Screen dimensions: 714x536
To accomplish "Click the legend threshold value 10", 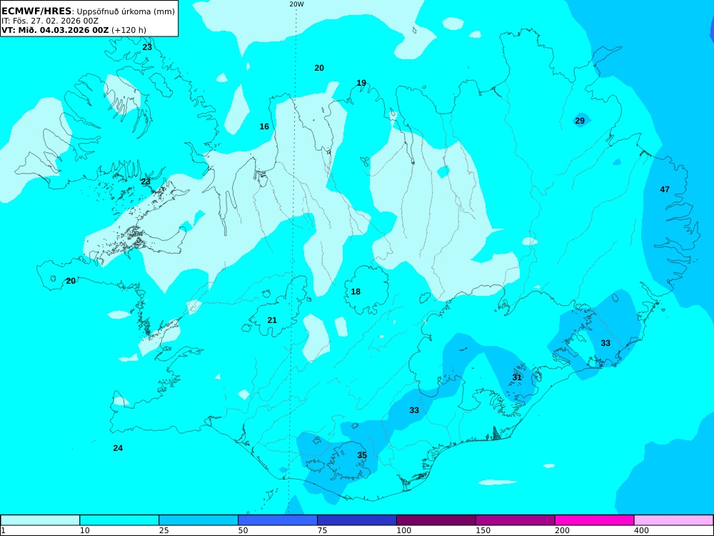I will click(x=85, y=530).
